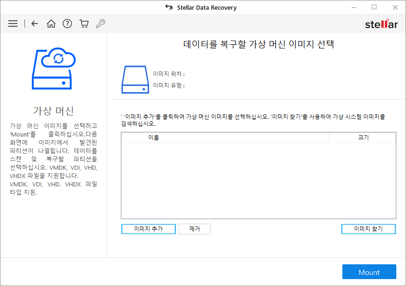406x286 pixels.
Task: Close the Stellar Data Recovery window
Action: click(395, 7)
